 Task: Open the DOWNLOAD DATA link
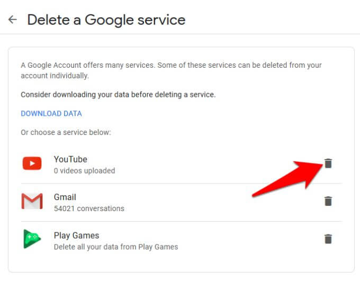(x=51, y=113)
